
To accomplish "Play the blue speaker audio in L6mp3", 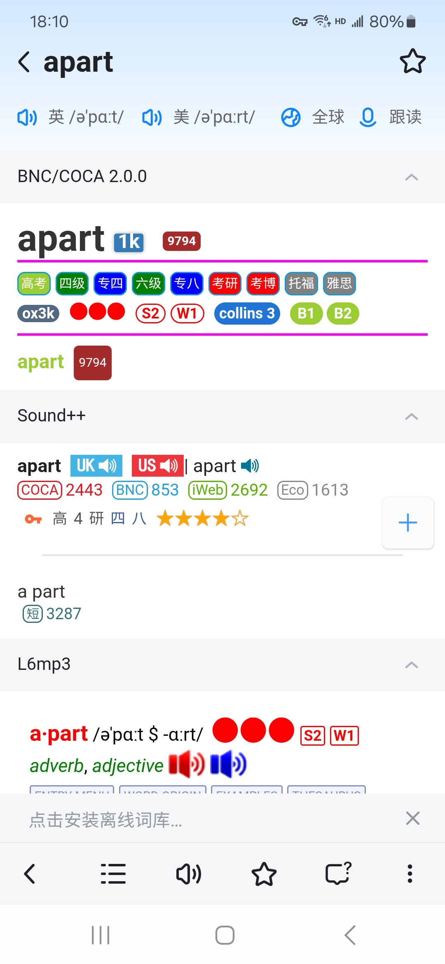I will pos(228,764).
